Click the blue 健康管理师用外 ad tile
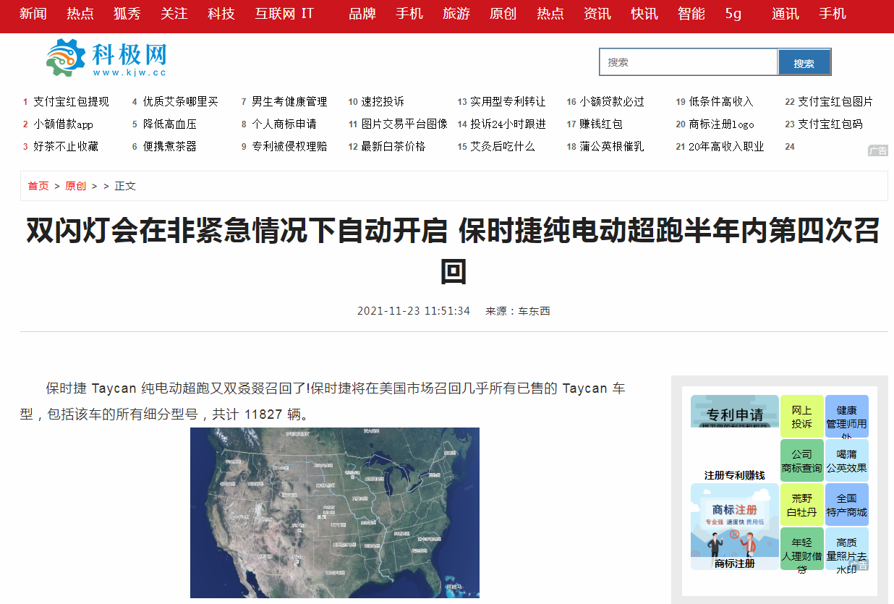This screenshot has width=894, height=604. click(847, 417)
